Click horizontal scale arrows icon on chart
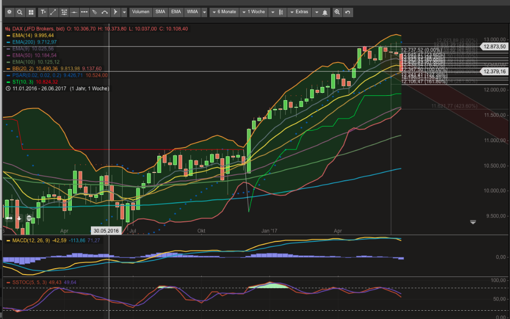The width and height of the screenshot is (510, 319). pos(9,218)
